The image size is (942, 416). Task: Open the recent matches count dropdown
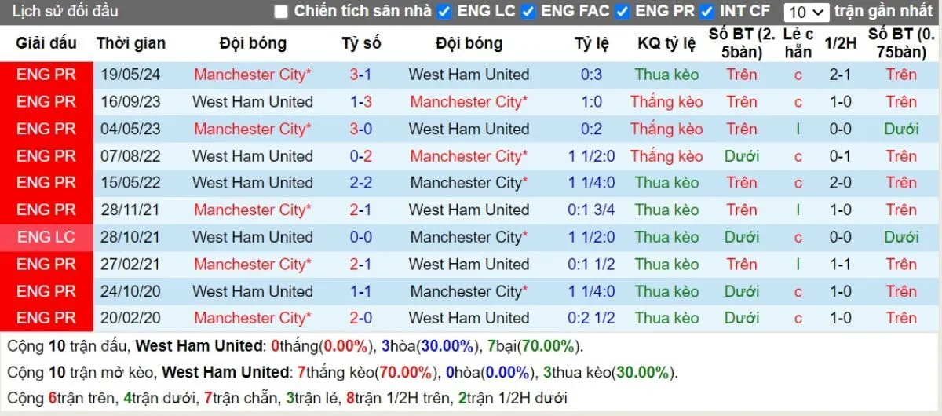[806, 13]
